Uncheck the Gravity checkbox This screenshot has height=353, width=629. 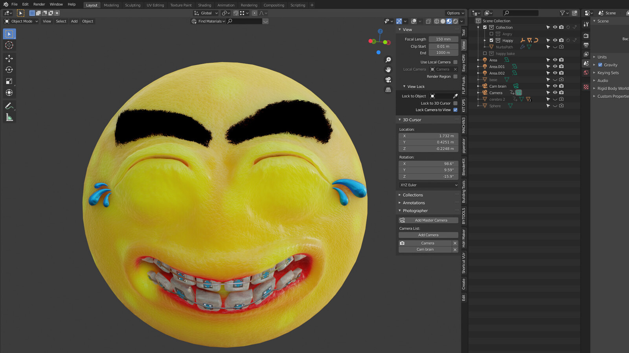coord(600,65)
